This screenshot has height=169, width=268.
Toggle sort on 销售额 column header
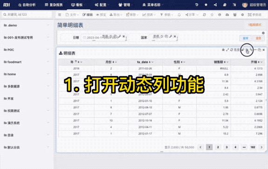[225, 62]
